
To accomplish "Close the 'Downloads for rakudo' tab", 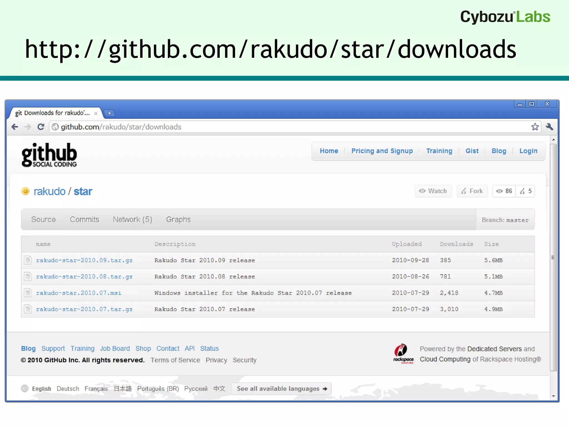I will pyautogui.click(x=96, y=113).
